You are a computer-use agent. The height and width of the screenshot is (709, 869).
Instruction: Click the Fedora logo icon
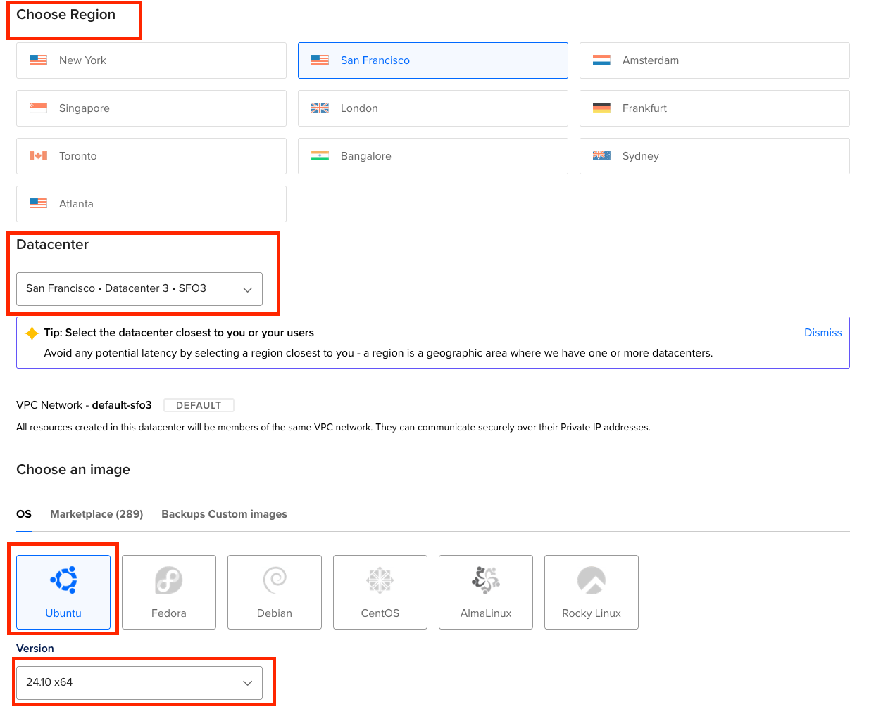tap(169, 580)
